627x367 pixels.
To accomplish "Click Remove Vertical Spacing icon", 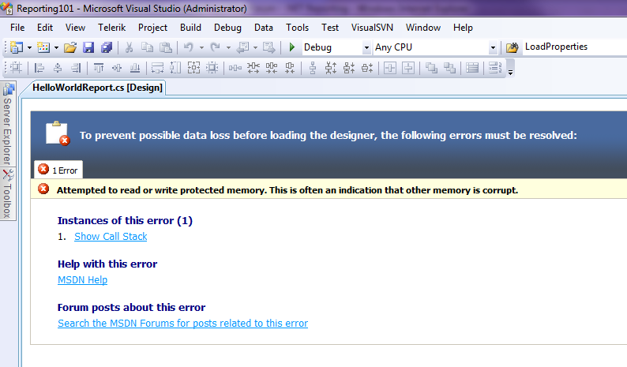I will [367, 68].
